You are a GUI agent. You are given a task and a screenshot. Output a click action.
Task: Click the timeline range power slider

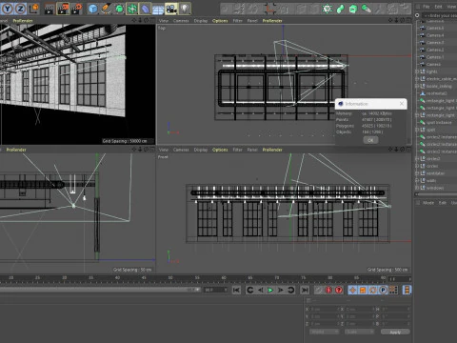point(100,290)
